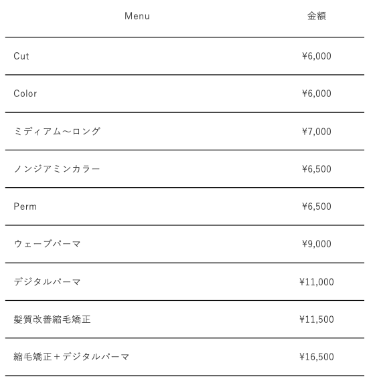The image size is (371, 381).
Task: Select the ウェーブパーマ item
Action: click(x=48, y=244)
